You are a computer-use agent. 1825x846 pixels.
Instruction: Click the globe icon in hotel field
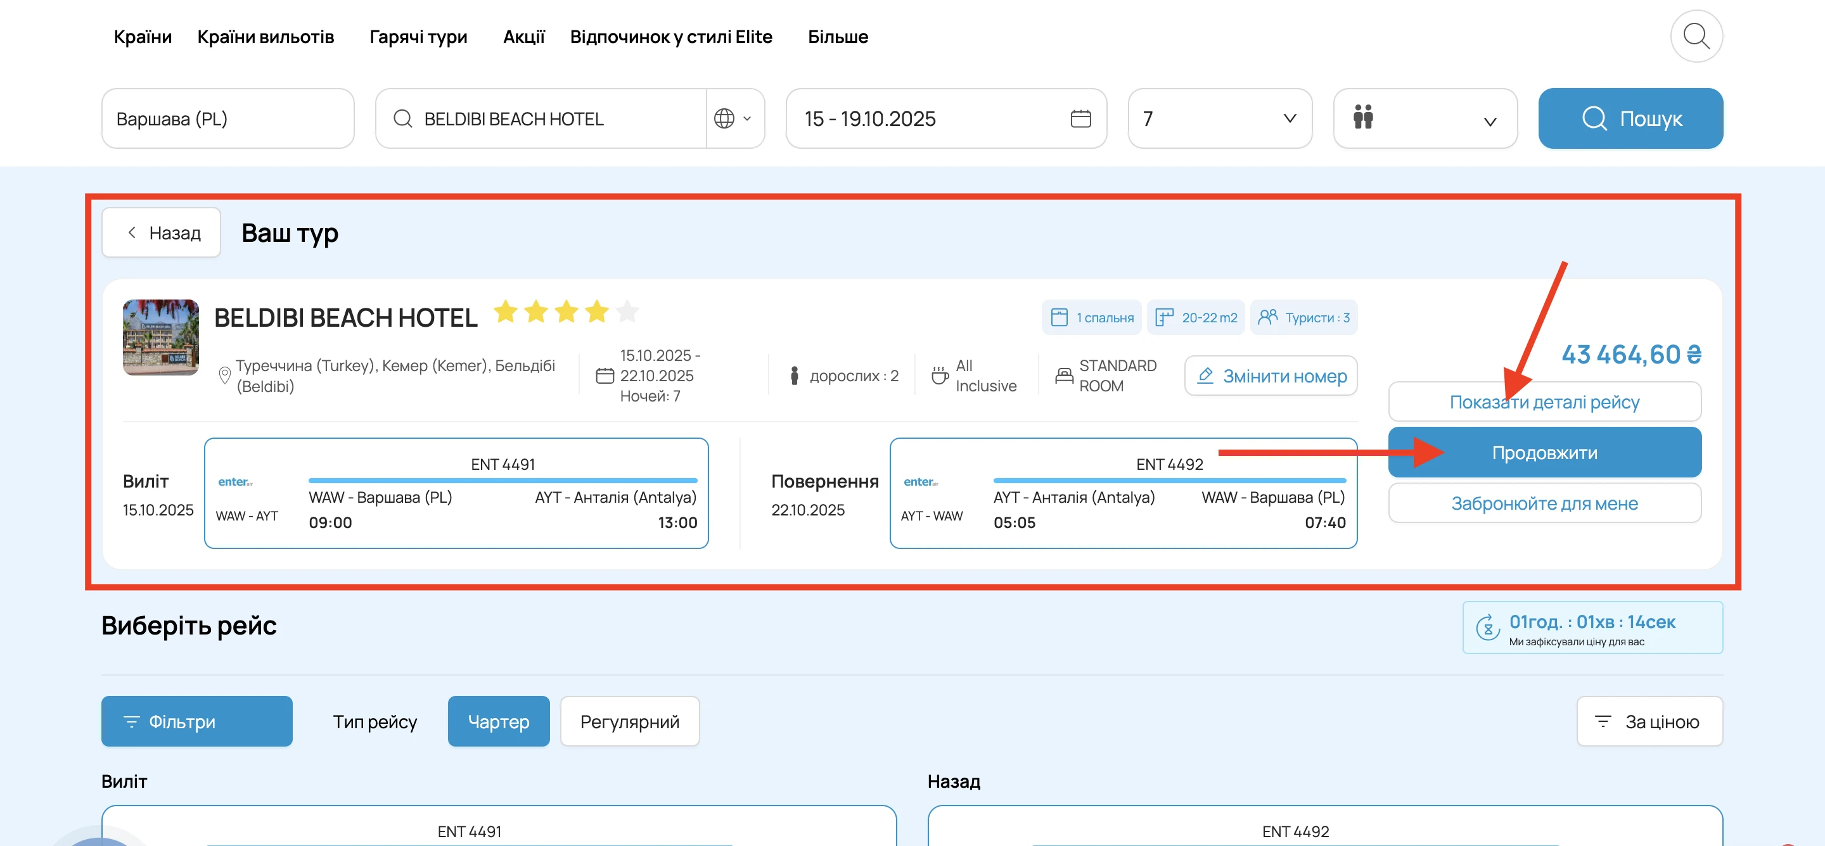point(724,118)
